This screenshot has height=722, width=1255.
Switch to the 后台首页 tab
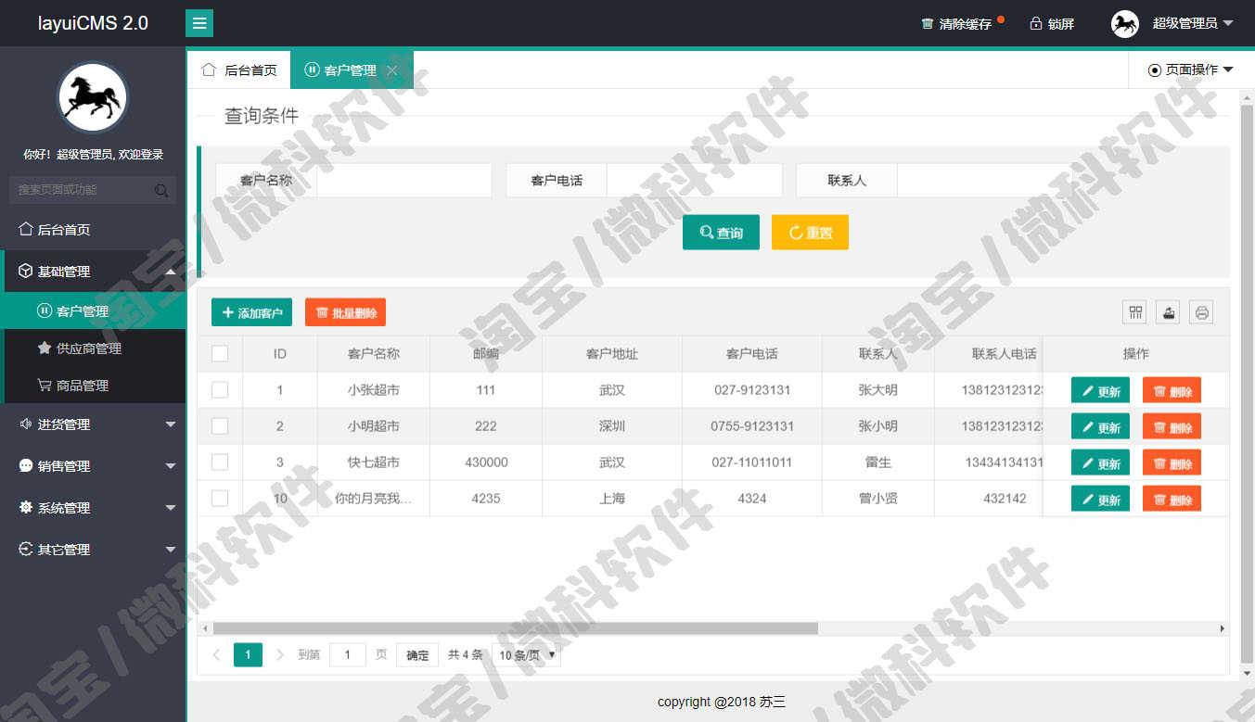pyautogui.click(x=239, y=70)
